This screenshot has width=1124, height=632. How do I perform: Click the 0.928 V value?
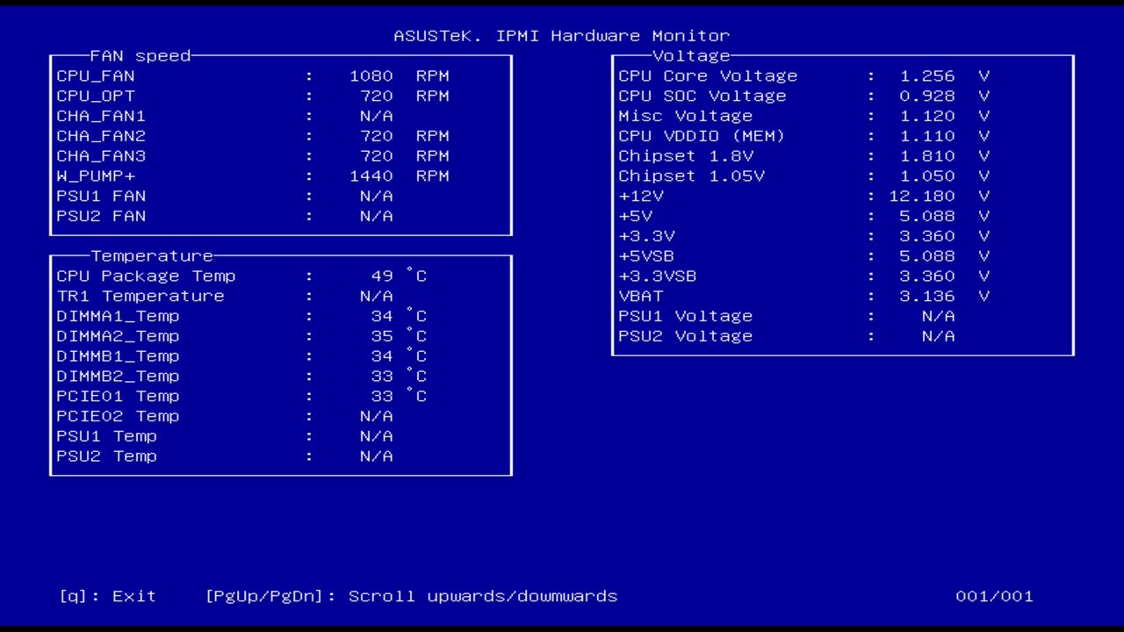tap(945, 97)
